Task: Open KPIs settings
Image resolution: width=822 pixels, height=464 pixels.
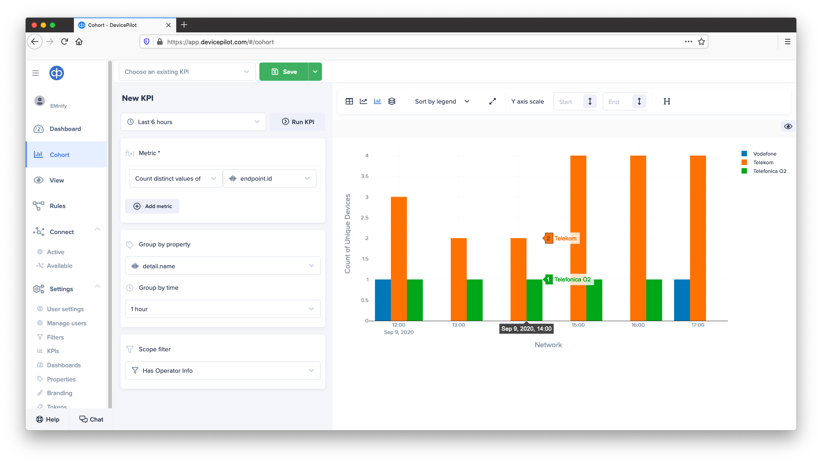Action: (53, 351)
